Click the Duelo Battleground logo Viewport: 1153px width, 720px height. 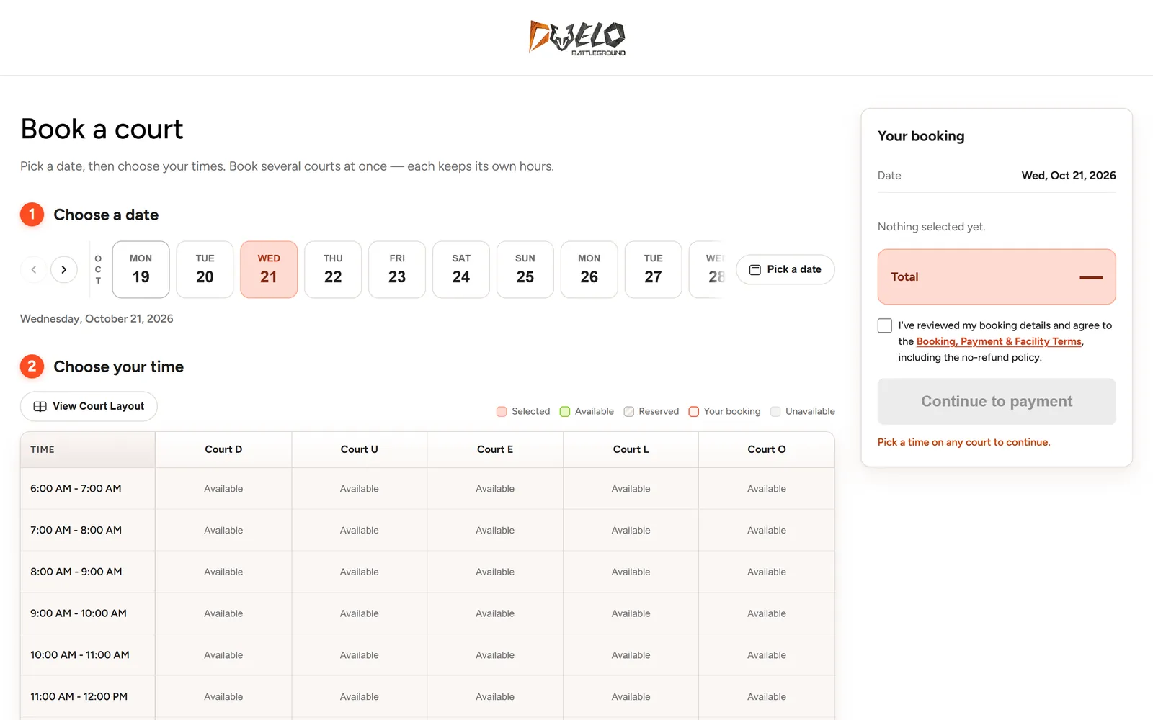tap(576, 37)
